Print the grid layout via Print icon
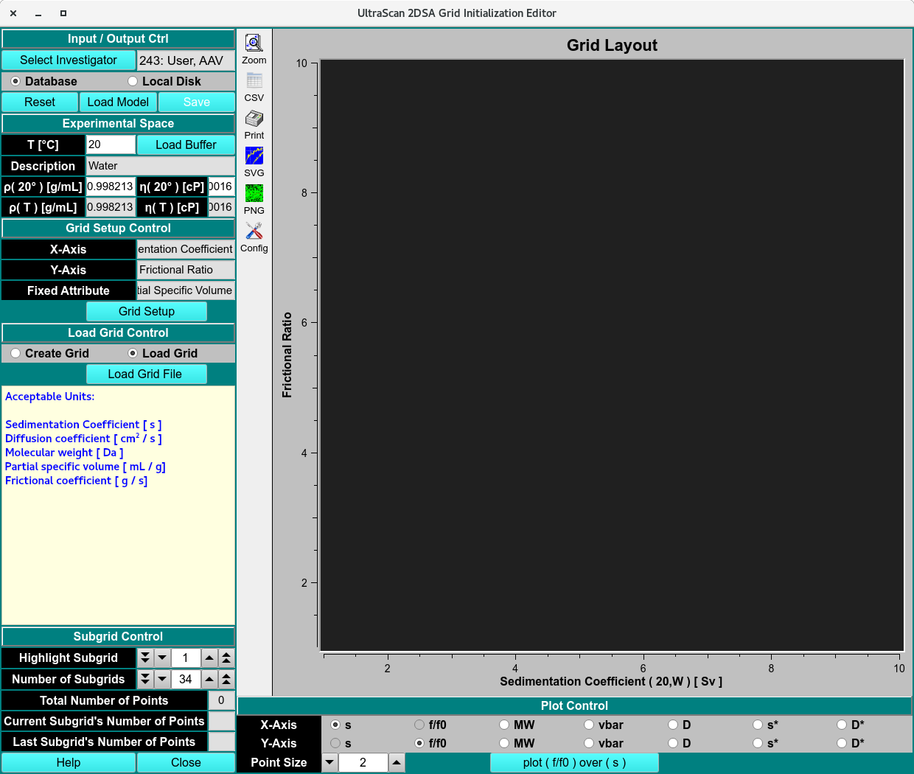This screenshot has width=914, height=774. [254, 119]
